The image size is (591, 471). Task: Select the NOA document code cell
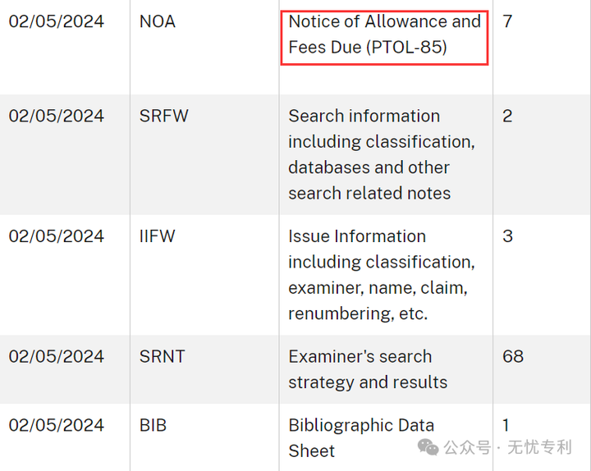(x=158, y=21)
